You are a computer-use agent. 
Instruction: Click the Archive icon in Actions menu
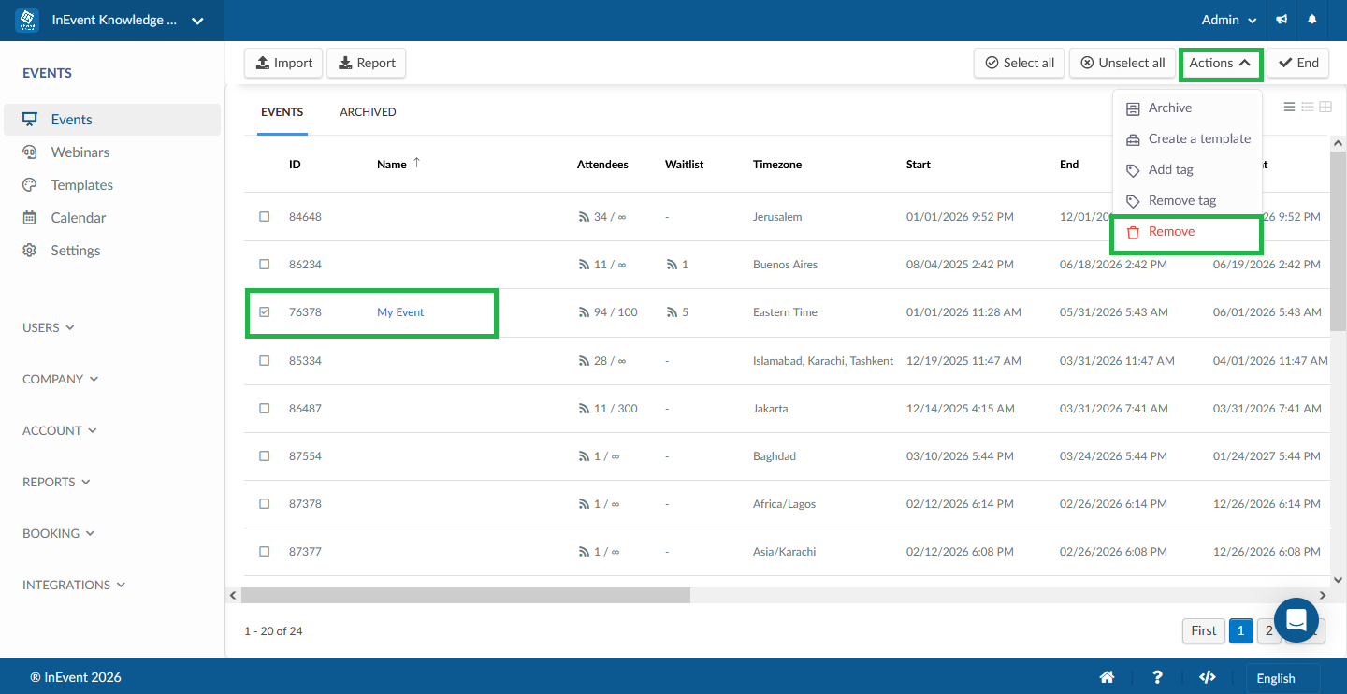(1133, 108)
